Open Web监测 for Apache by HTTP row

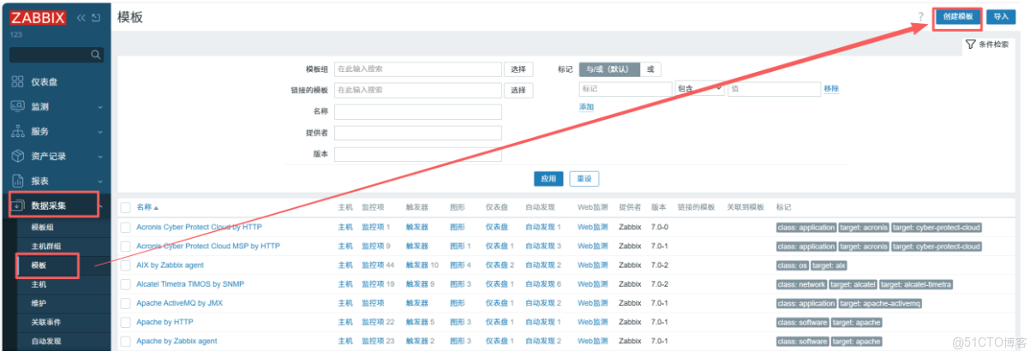(x=592, y=322)
